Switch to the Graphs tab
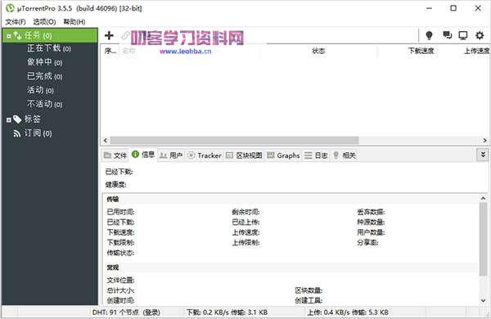Viewport: 491px width, 319px height. (x=283, y=155)
